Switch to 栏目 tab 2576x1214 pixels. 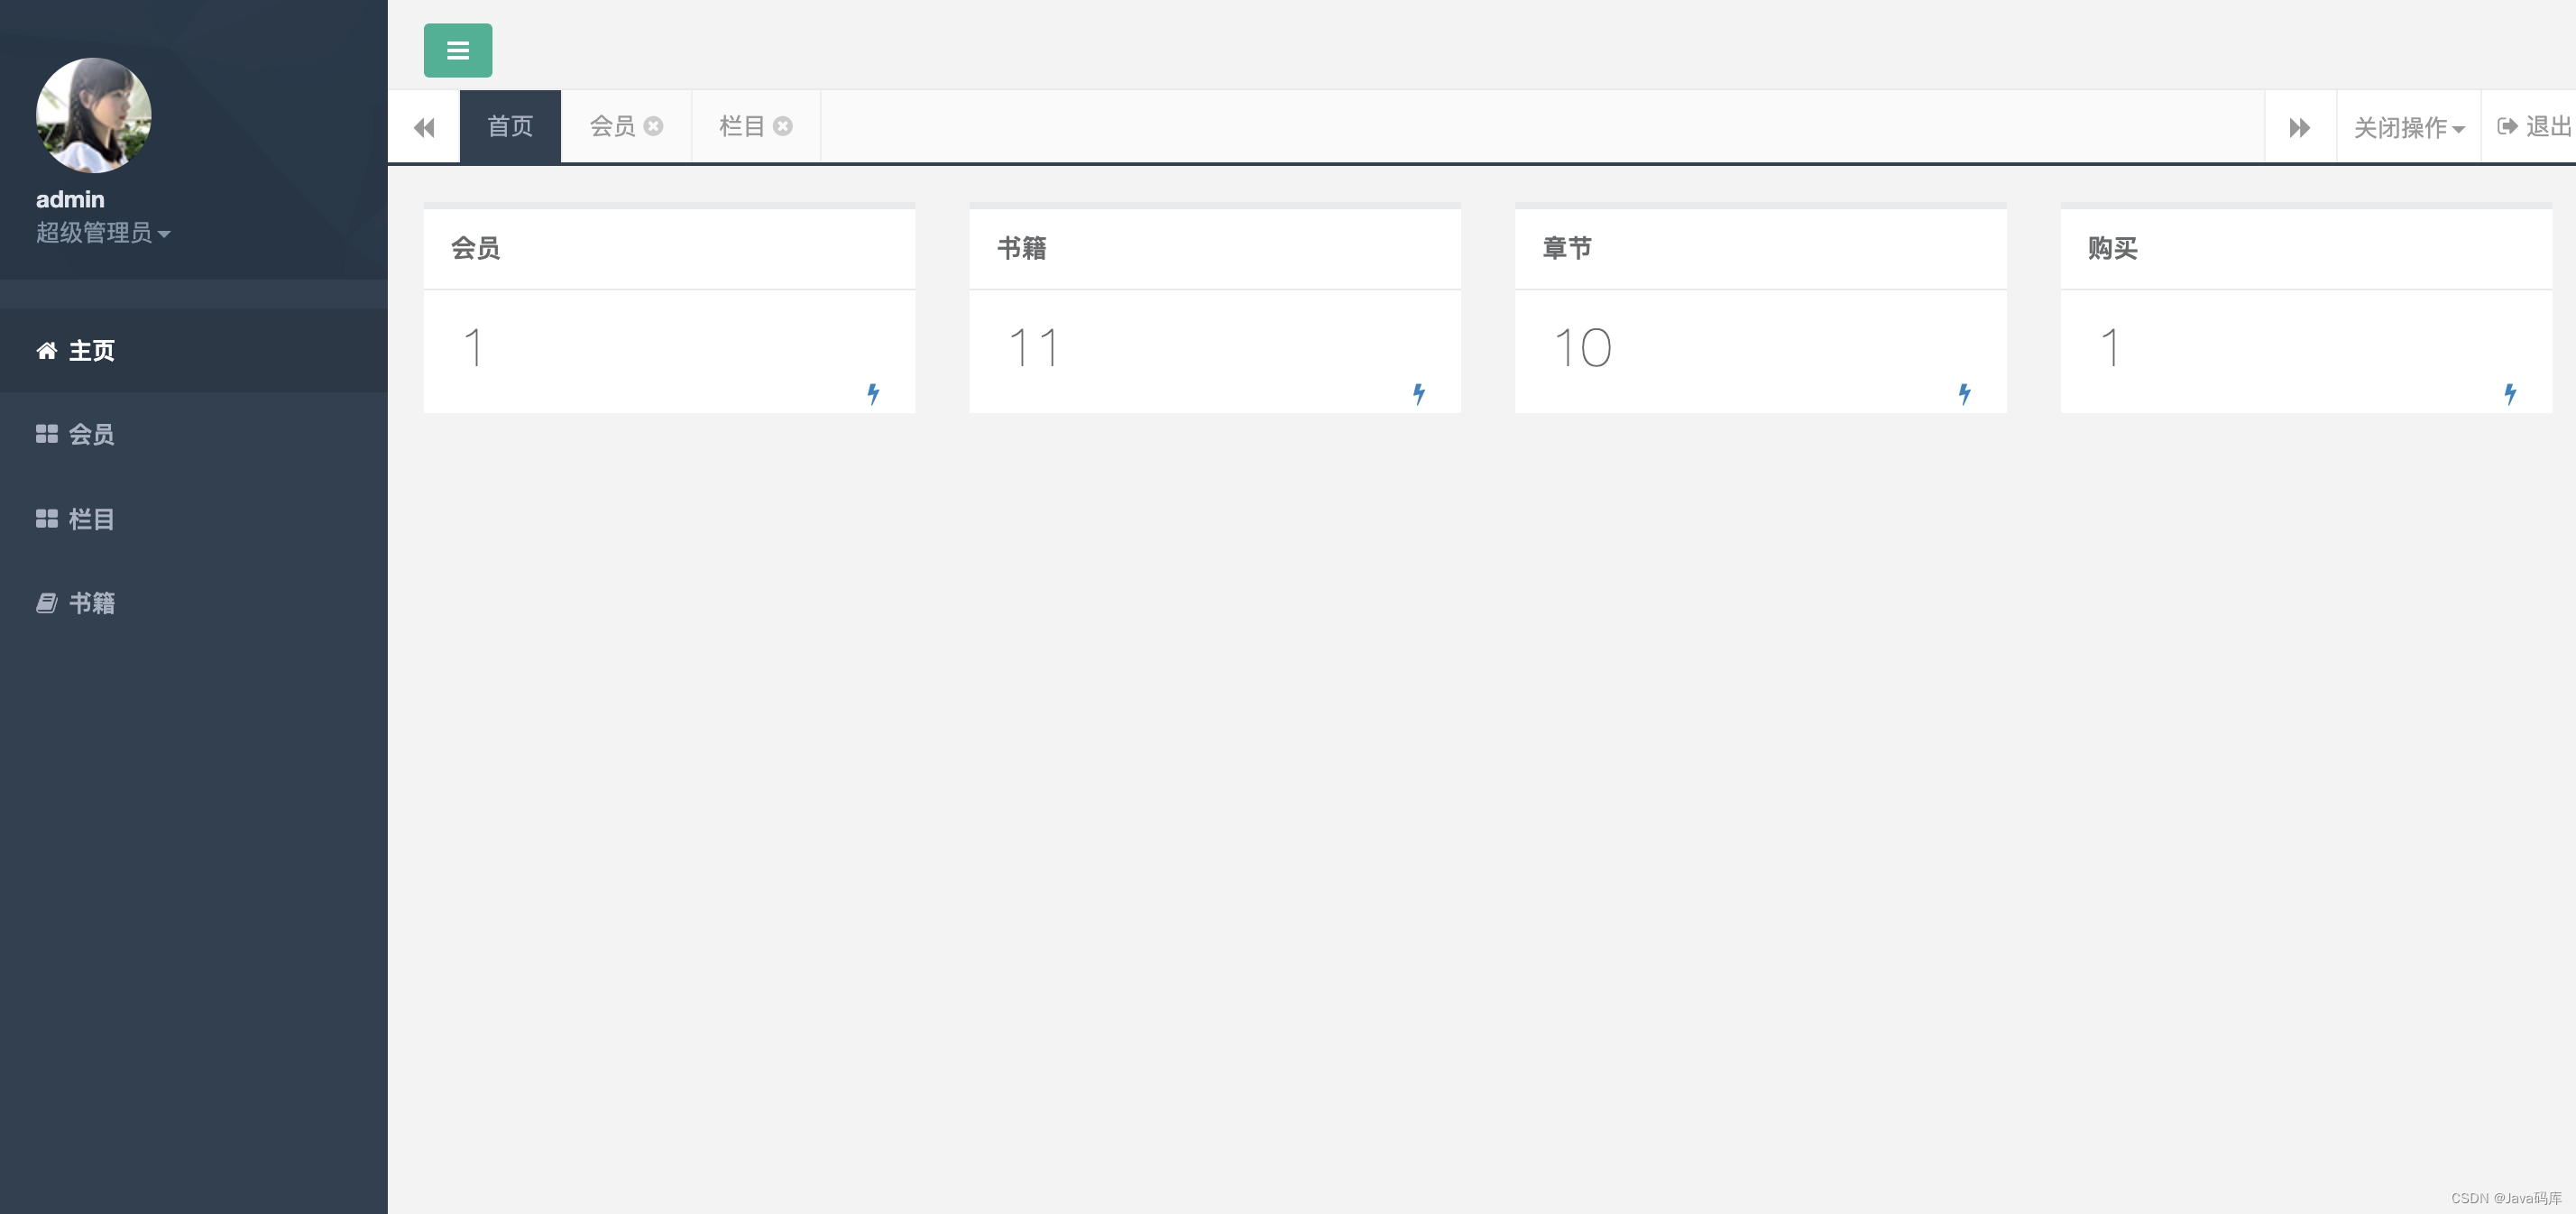tap(741, 126)
